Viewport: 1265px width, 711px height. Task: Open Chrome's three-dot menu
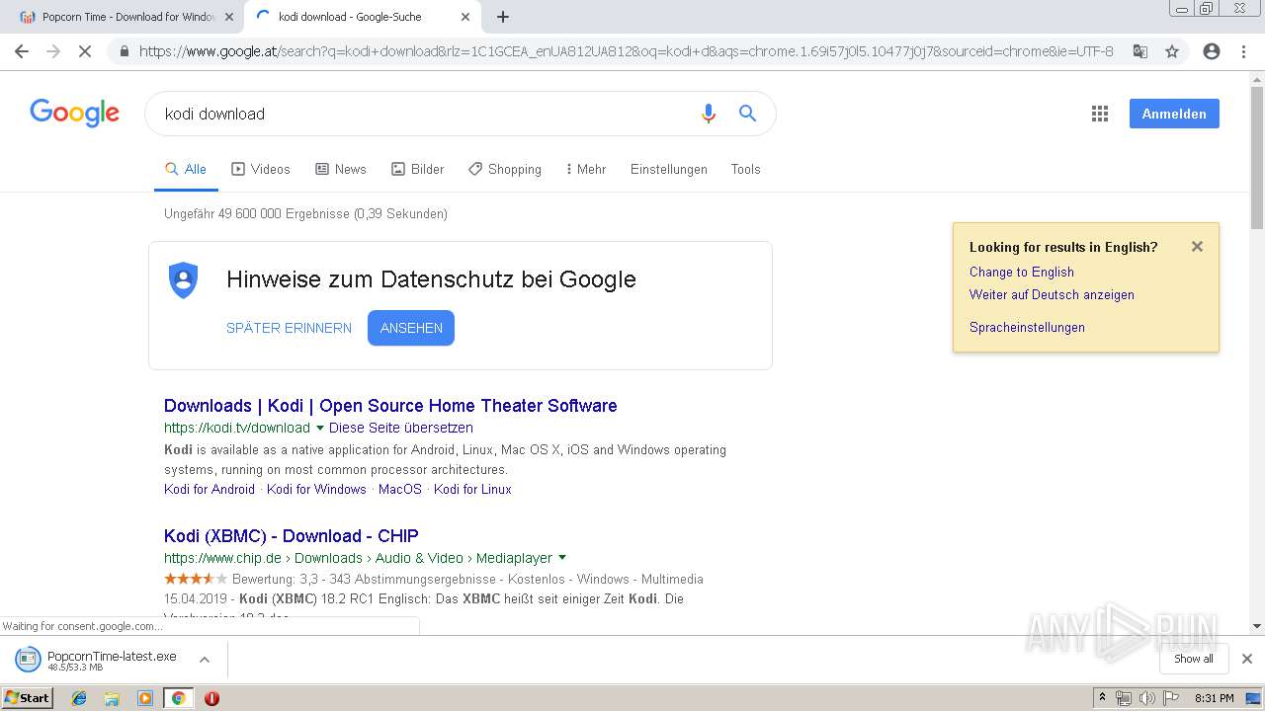(1243, 51)
